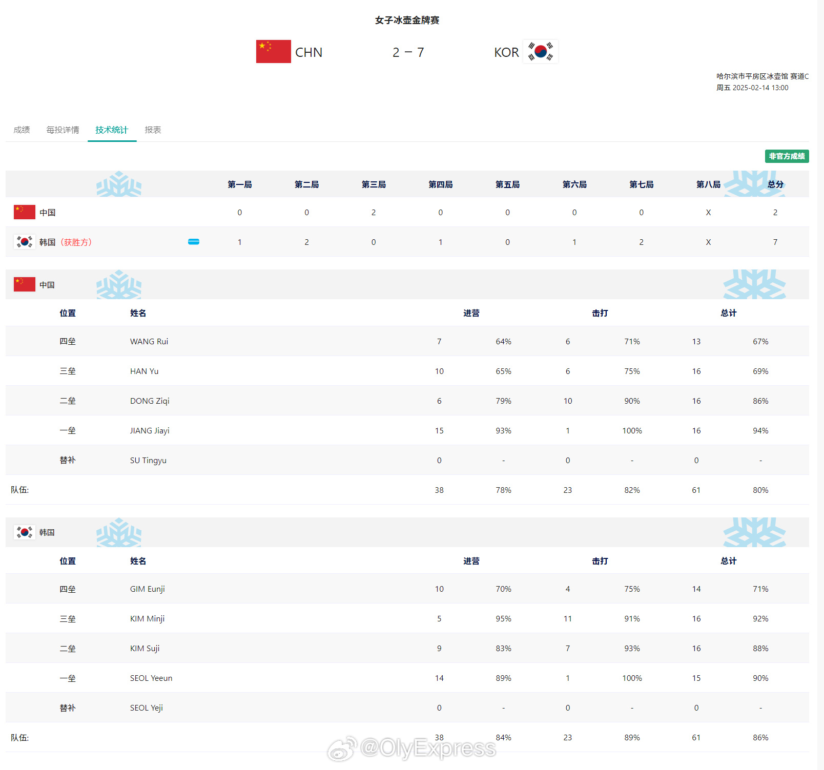Click China's team total of 80%
The height and width of the screenshot is (770, 824).
(x=760, y=490)
